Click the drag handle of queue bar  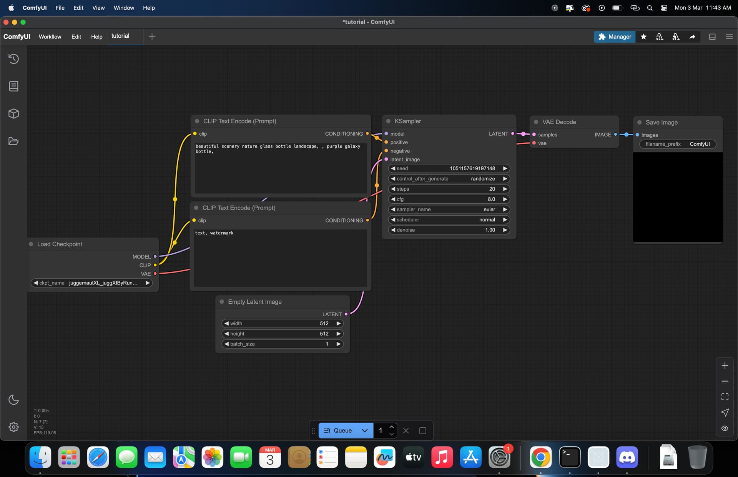click(x=314, y=430)
